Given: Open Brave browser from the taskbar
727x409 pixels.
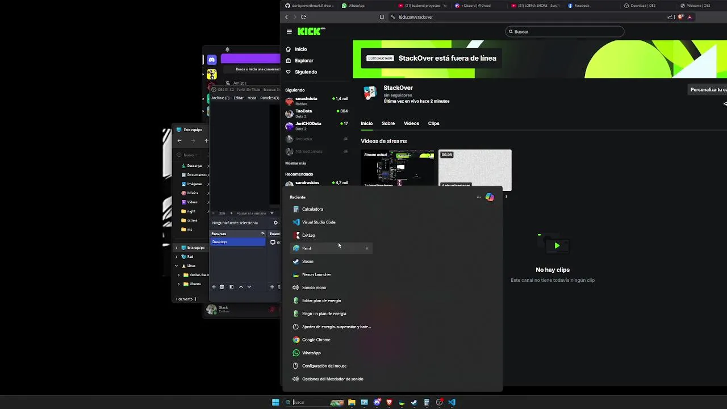Looking at the screenshot, I should (389, 402).
